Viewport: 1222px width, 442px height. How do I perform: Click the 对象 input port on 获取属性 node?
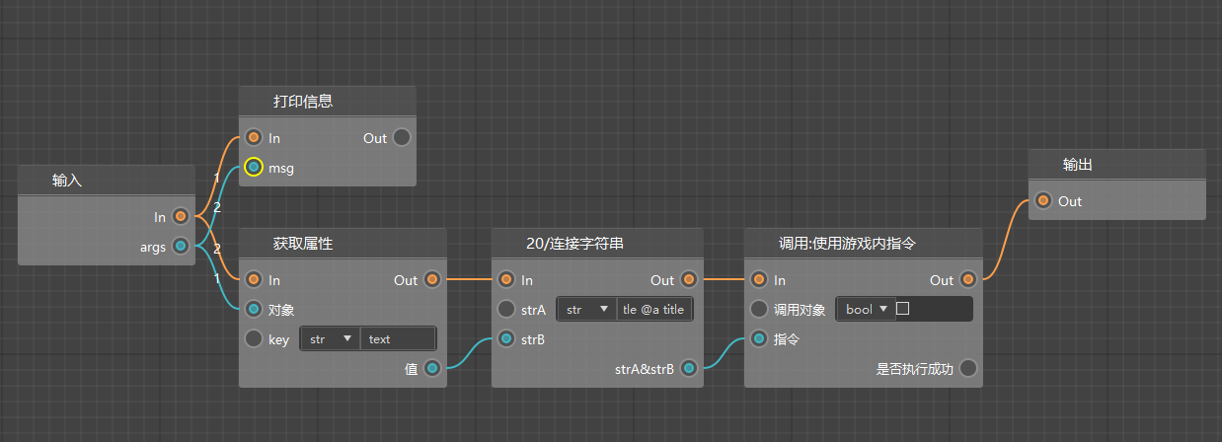tap(254, 310)
